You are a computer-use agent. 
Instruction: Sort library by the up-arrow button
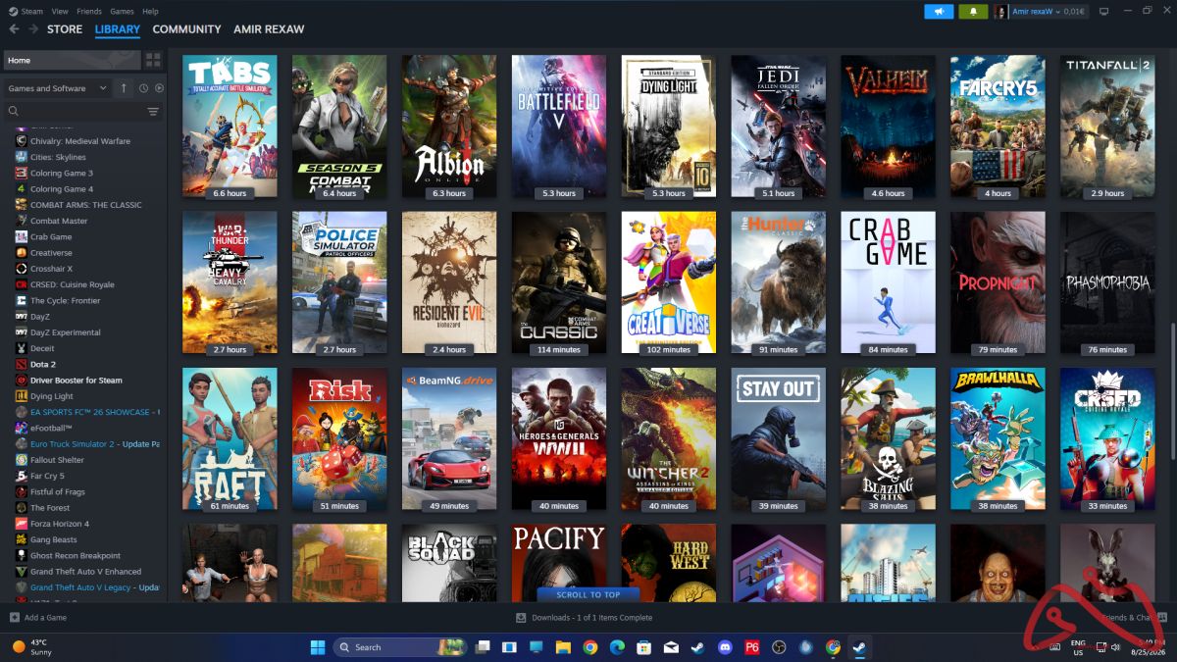[x=124, y=88]
